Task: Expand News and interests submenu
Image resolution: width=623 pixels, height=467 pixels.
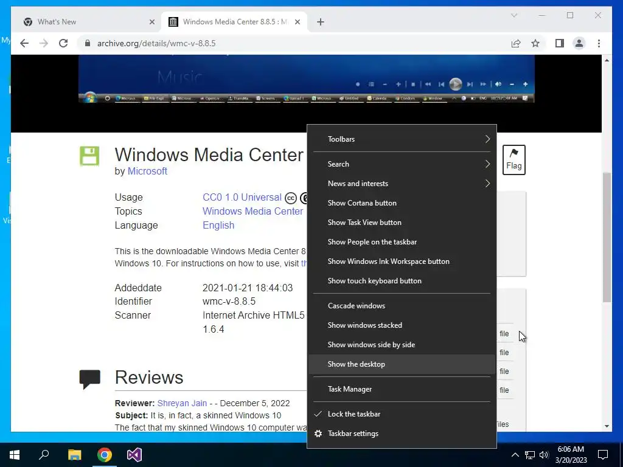Action: tap(402, 184)
